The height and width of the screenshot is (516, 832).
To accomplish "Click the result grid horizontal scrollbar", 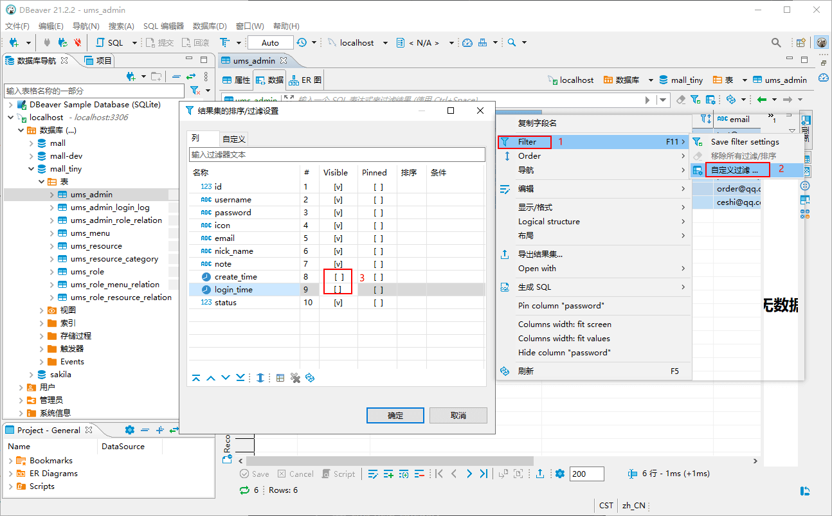I will point(390,461).
